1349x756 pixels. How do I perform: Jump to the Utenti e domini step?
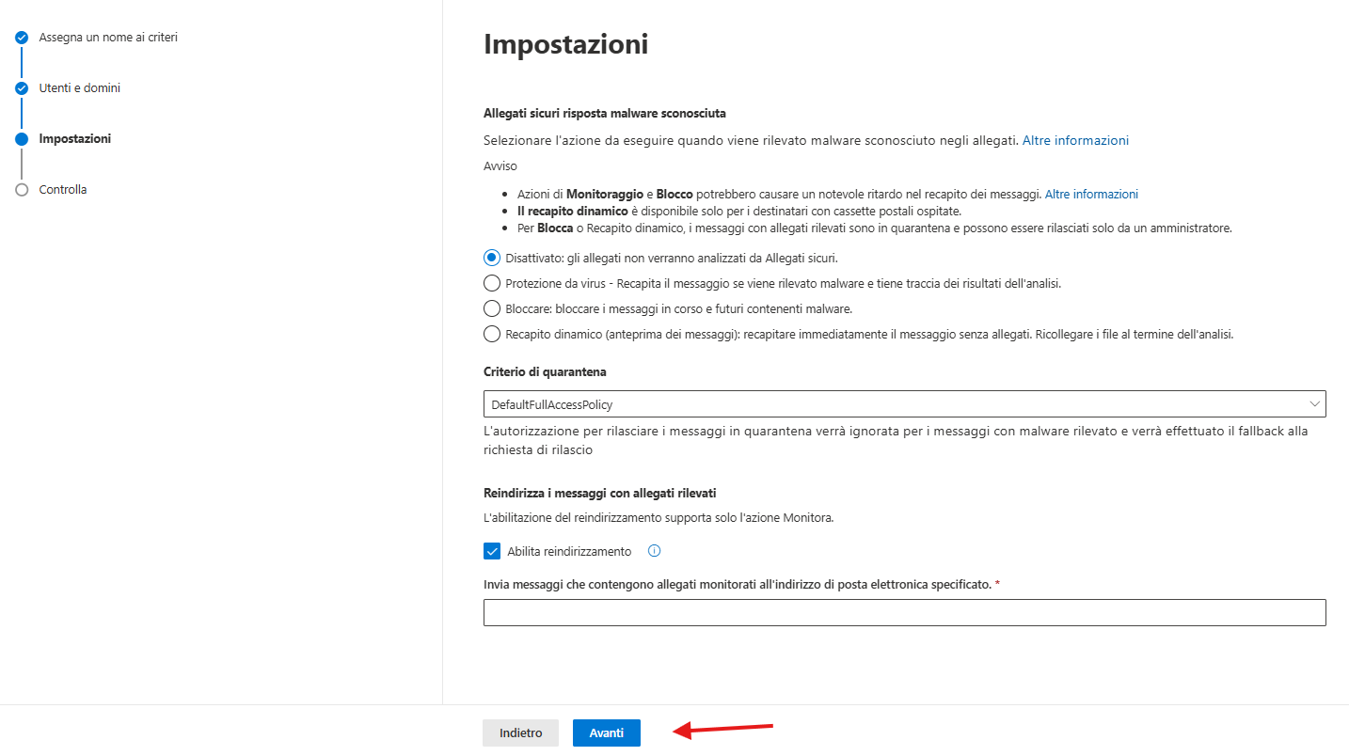(80, 88)
